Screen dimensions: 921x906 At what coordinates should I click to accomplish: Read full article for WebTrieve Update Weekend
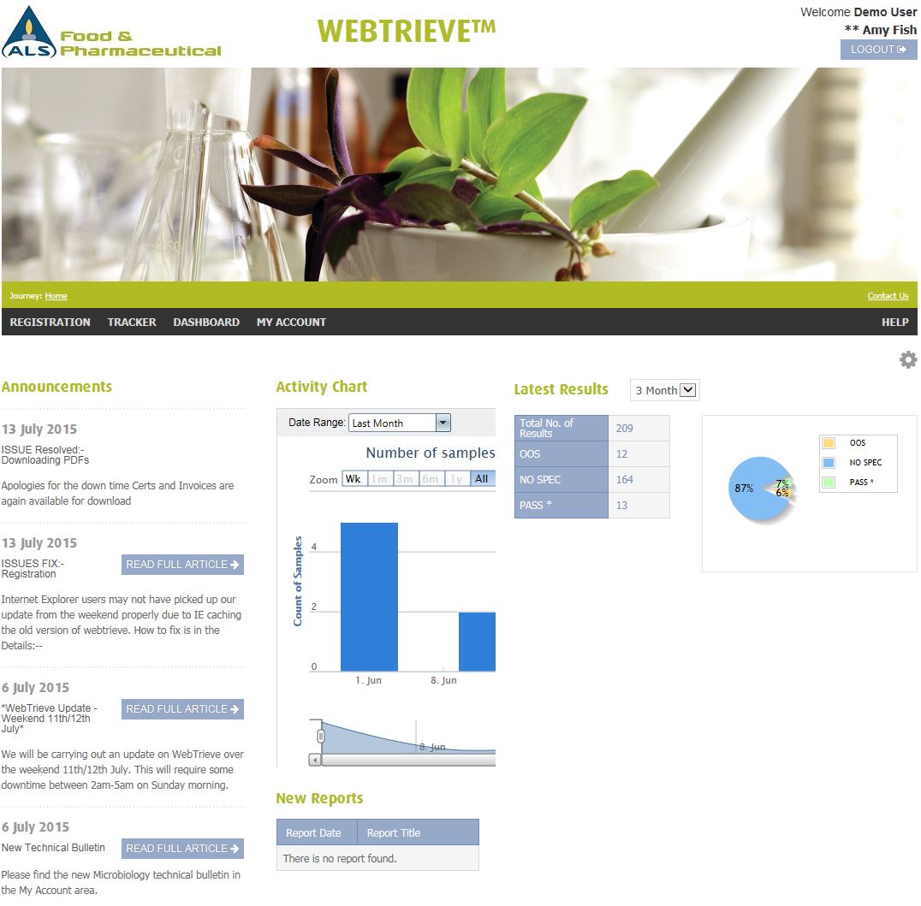pos(182,709)
